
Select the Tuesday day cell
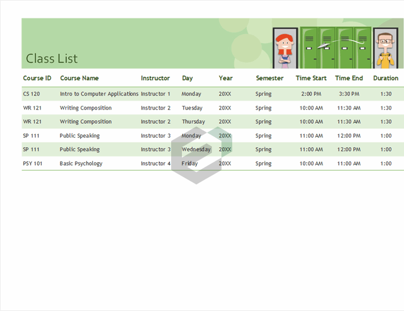point(193,108)
